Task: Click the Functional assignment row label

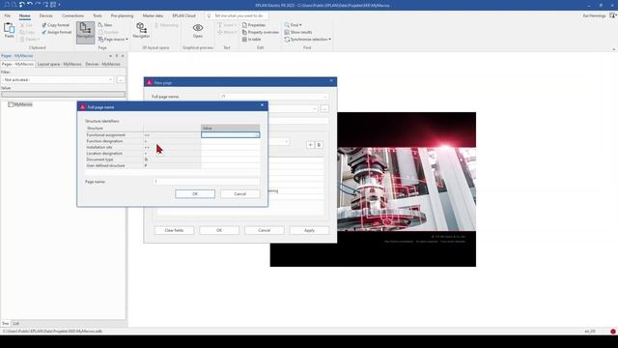Action: pos(105,135)
